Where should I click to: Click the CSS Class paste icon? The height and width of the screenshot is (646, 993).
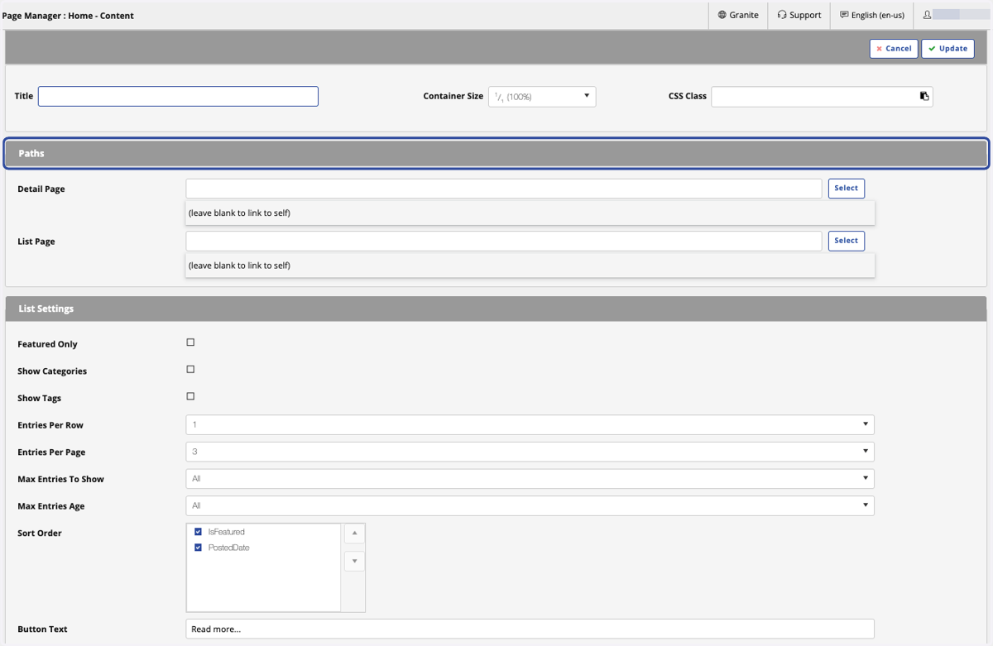point(924,97)
